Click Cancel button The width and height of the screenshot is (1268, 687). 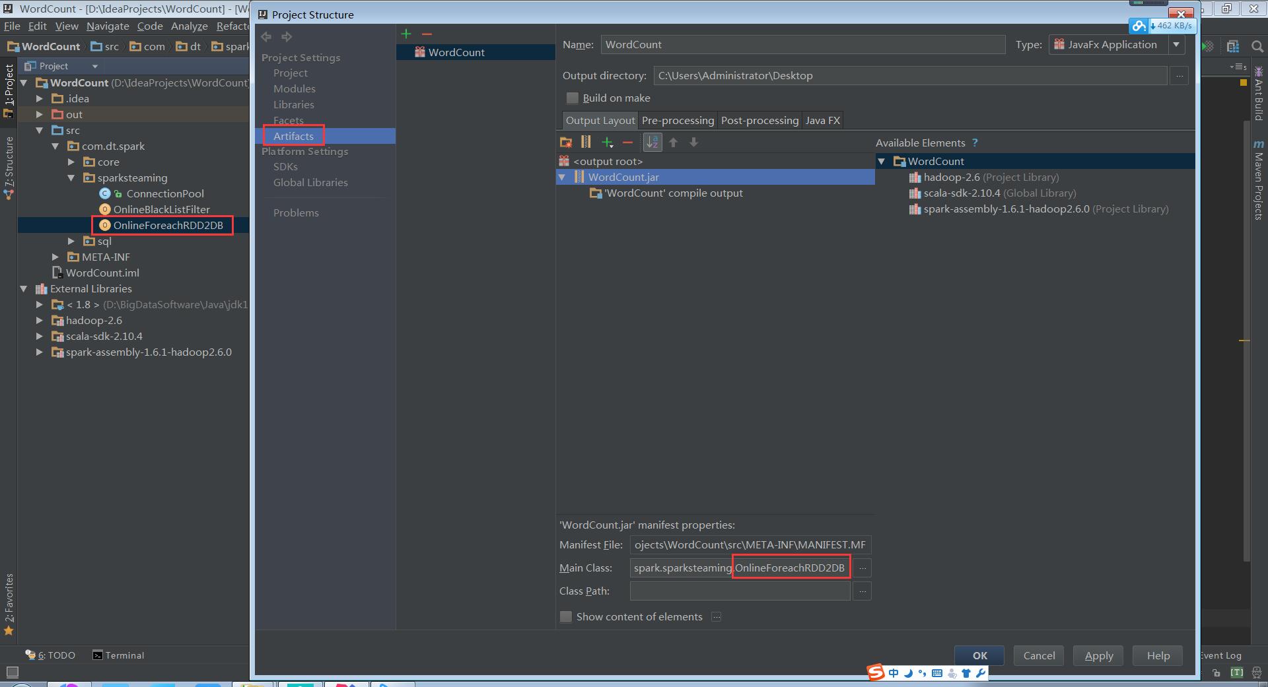1039,656
